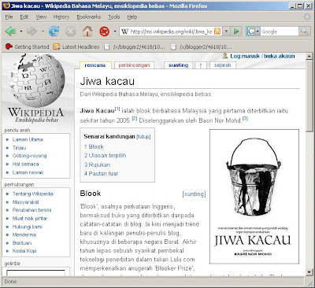The height and width of the screenshot is (288, 315).
Task: Click the magnifier search button
Action: pos(304,31)
